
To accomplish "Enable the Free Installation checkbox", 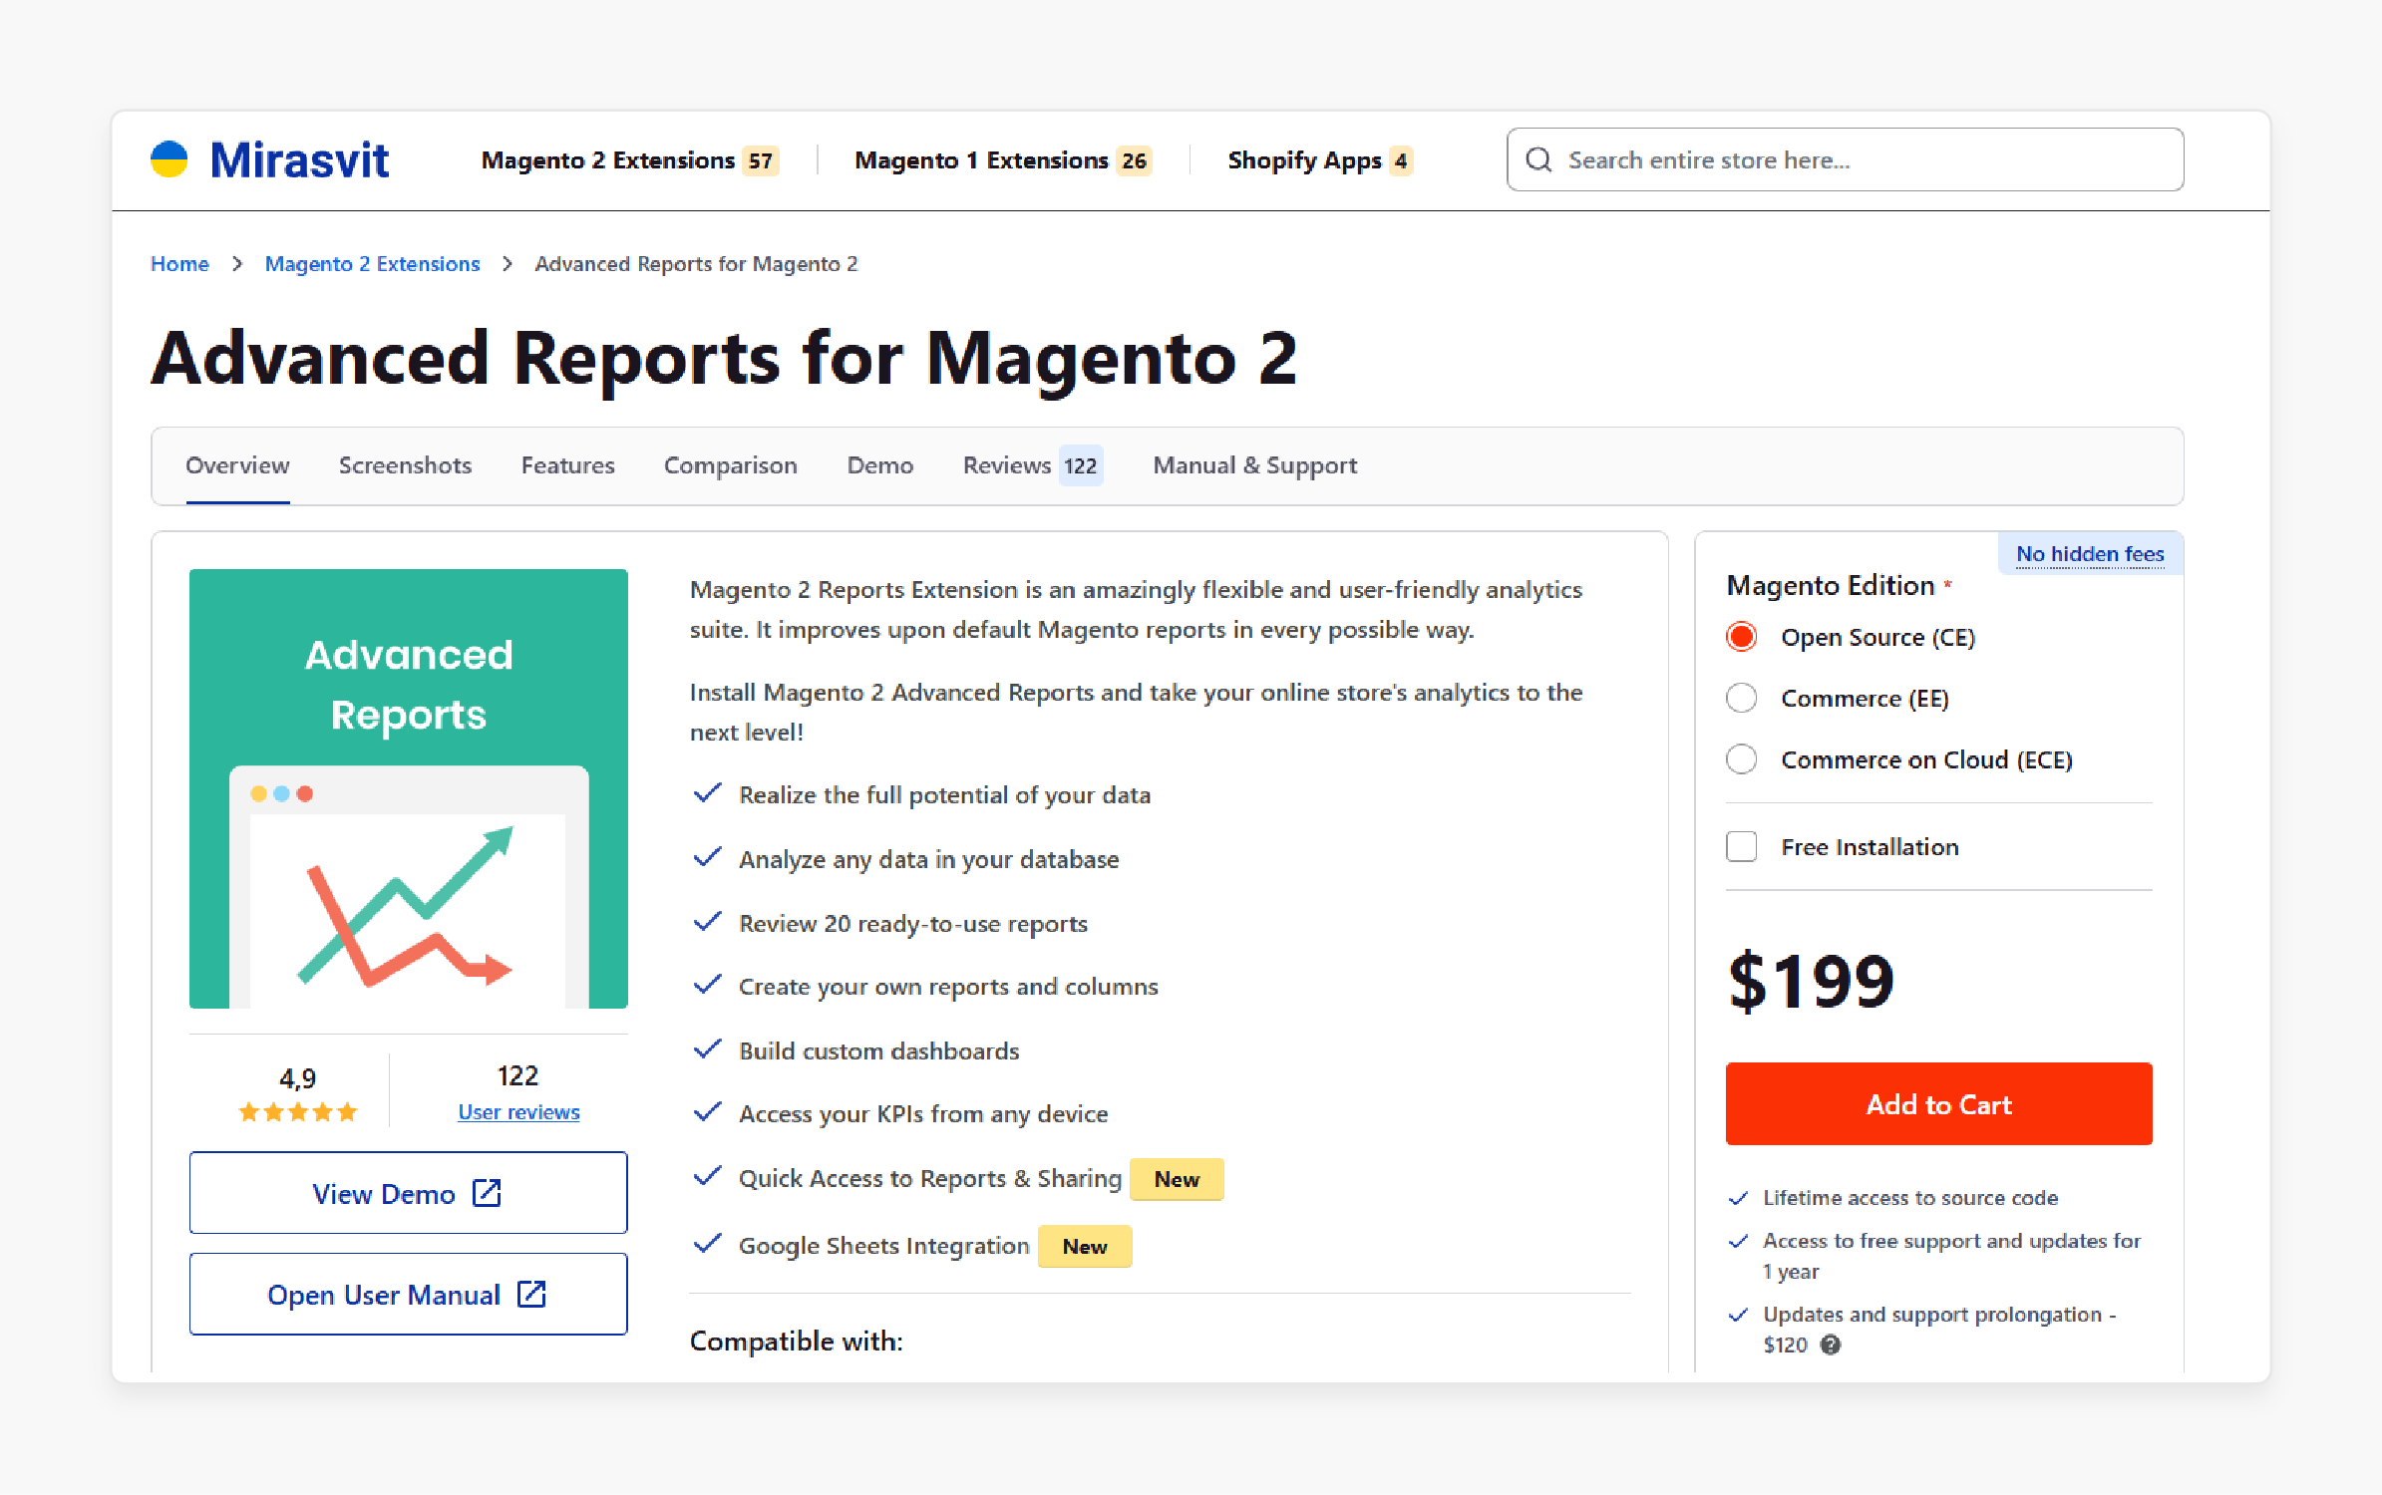I will [x=1743, y=847].
